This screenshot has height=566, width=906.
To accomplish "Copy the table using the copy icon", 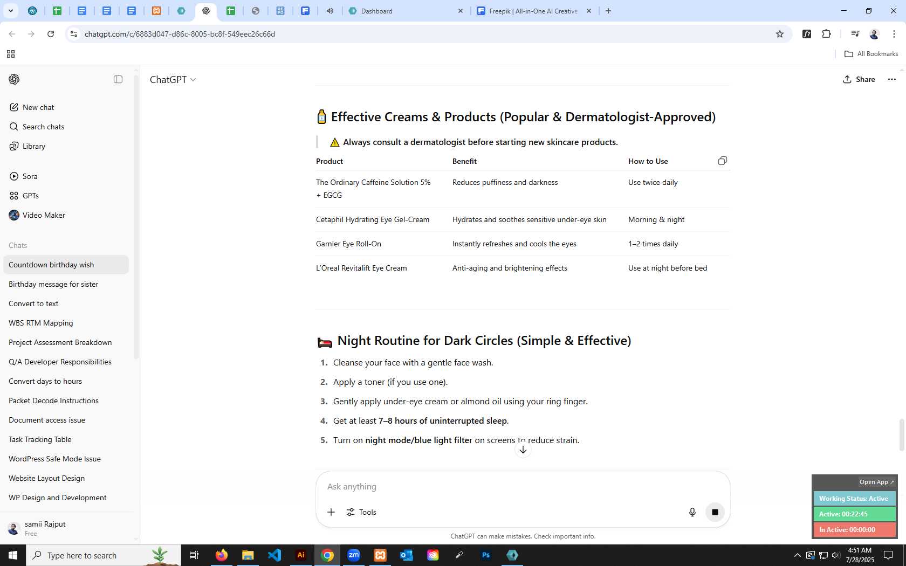I will point(722,161).
